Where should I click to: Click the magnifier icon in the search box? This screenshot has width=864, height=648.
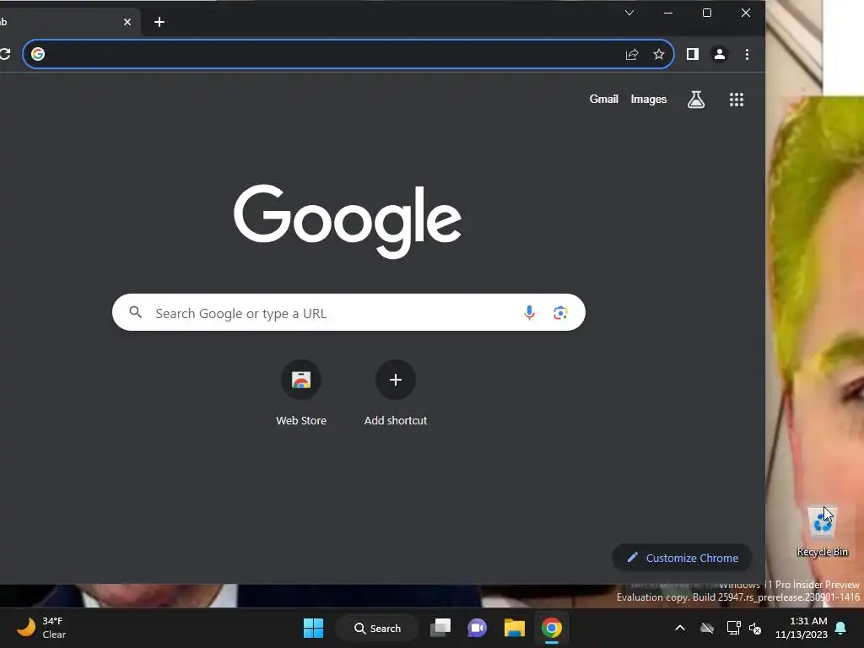(136, 312)
